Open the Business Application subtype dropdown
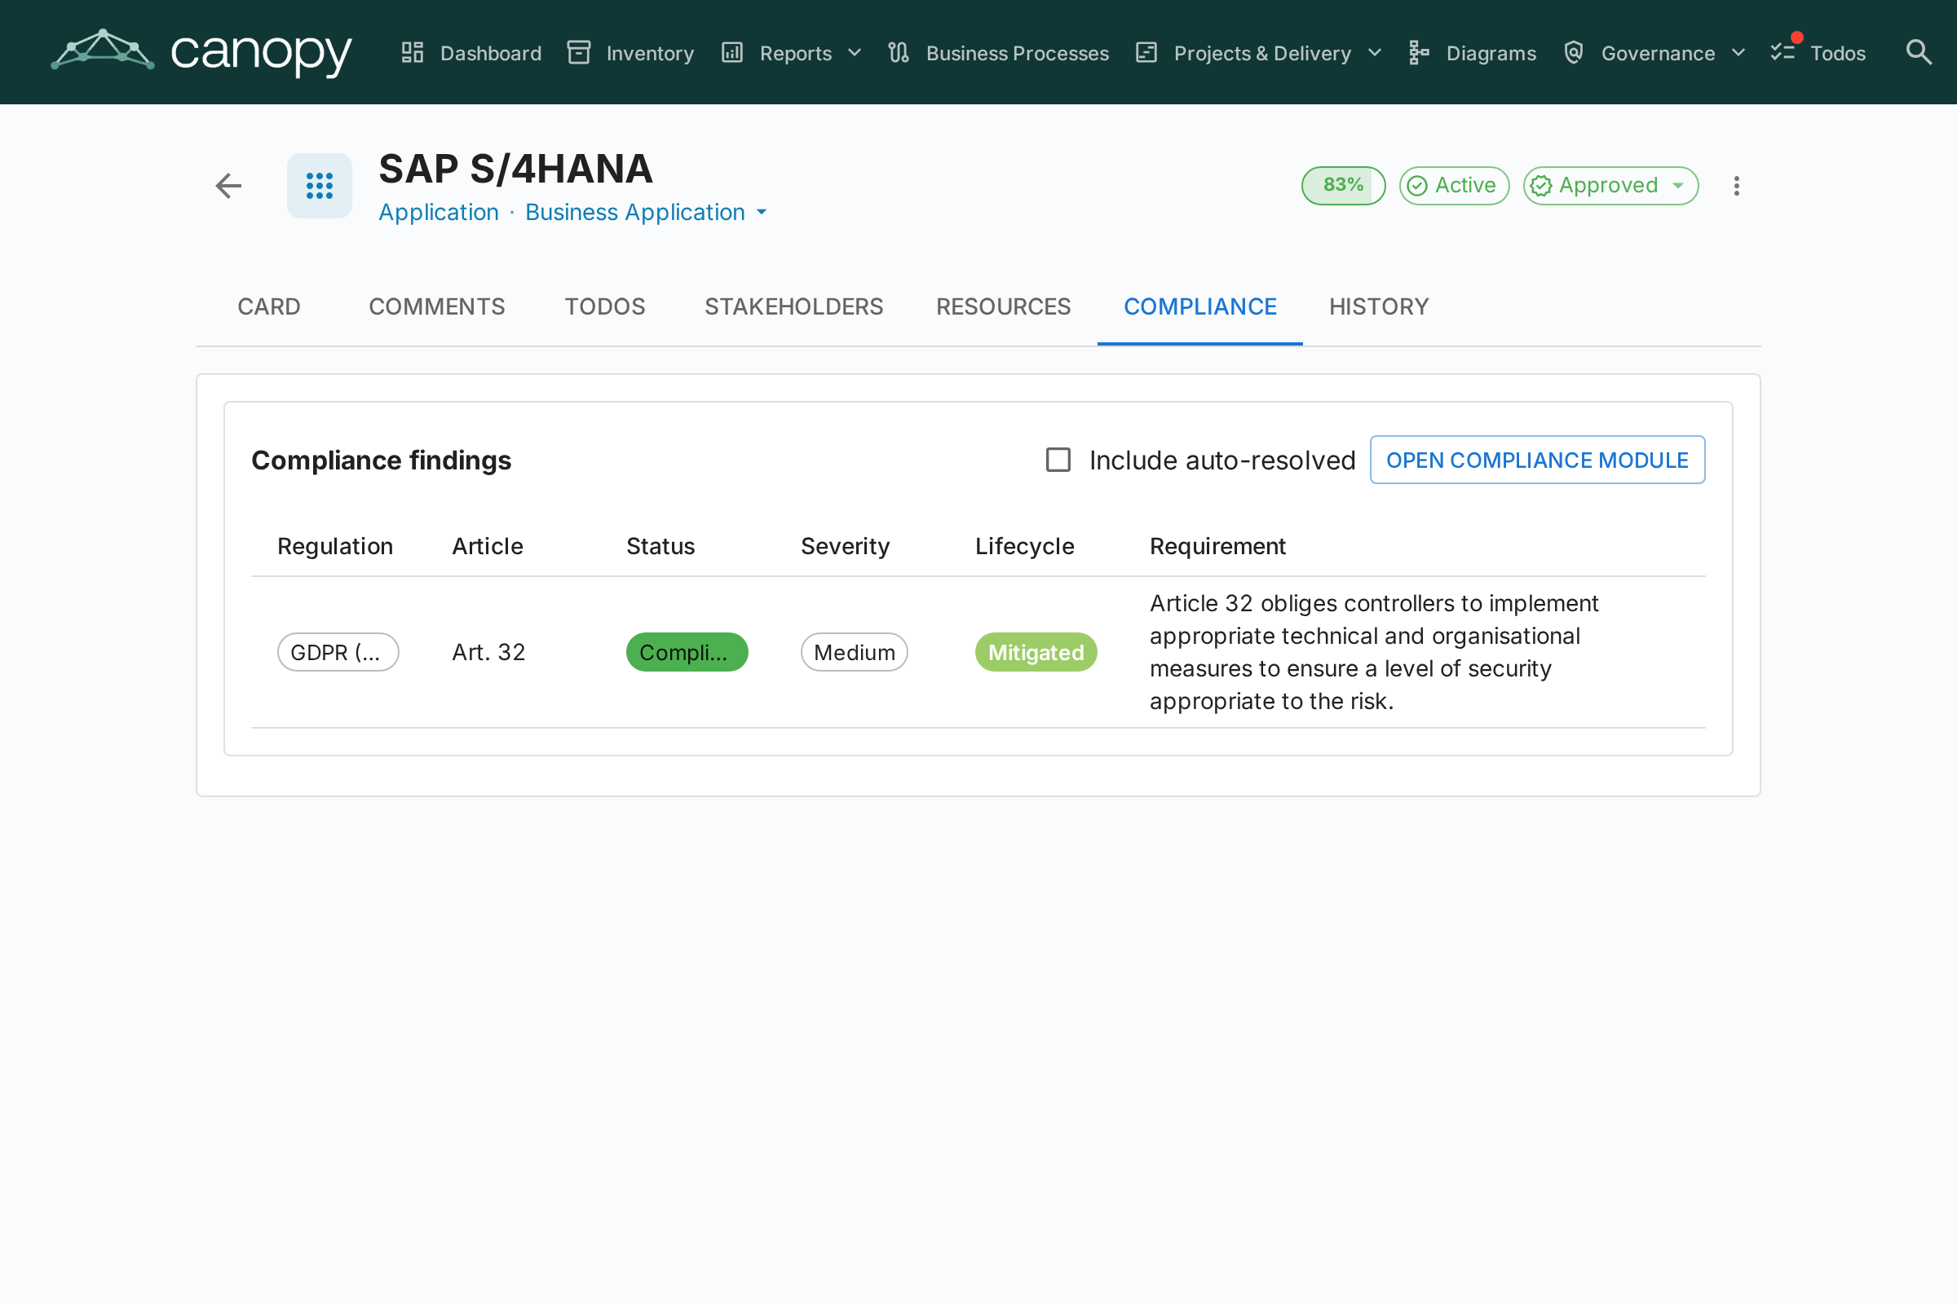This screenshot has height=1304, width=1957. tap(647, 213)
